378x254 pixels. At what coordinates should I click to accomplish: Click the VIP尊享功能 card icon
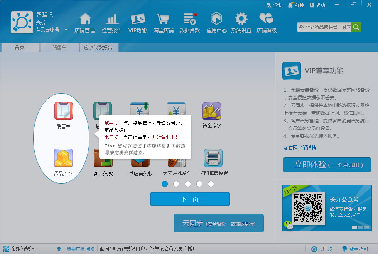tap(292, 71)
